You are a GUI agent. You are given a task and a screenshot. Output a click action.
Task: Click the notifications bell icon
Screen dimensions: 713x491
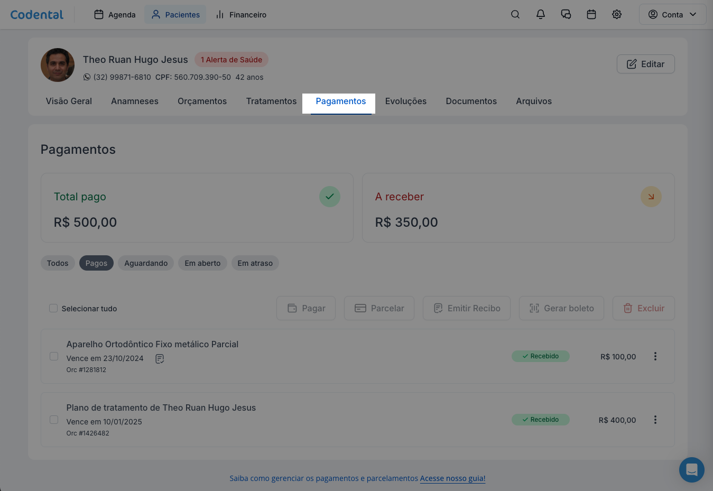click(x=540, y=15)
